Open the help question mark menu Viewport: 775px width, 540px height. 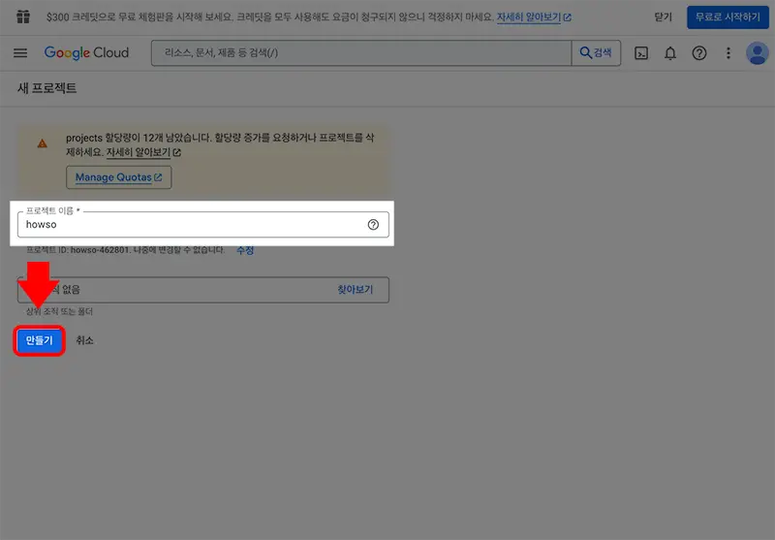click(698, 53)
